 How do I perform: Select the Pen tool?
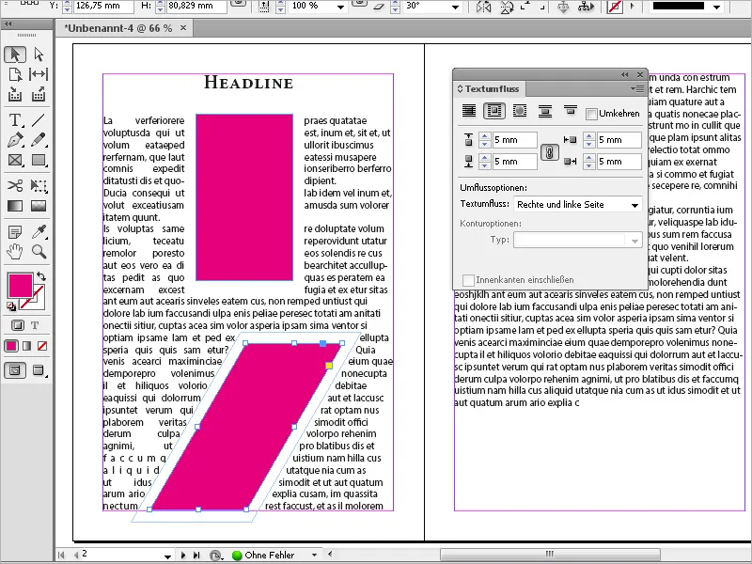tap(14, 141)
